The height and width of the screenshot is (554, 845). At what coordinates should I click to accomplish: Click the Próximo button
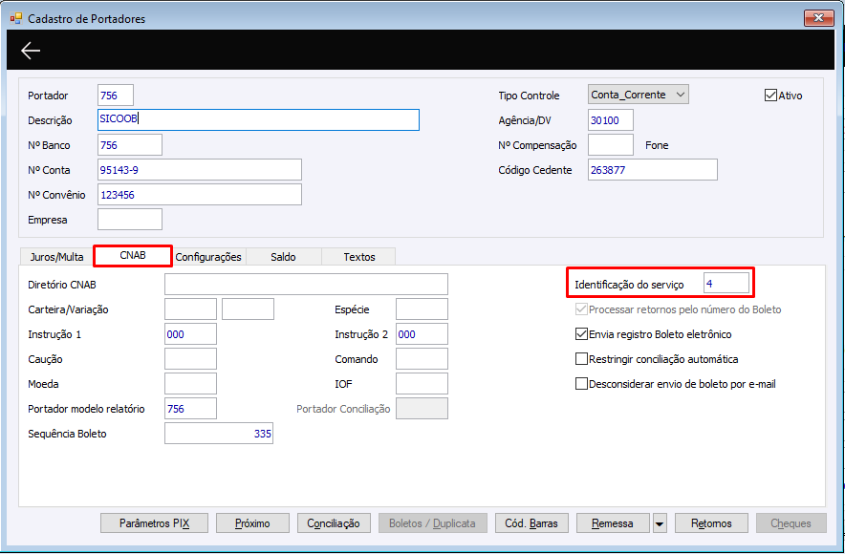point(252,523)
